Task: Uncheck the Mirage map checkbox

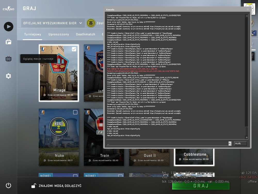Action: click(74, 49)
